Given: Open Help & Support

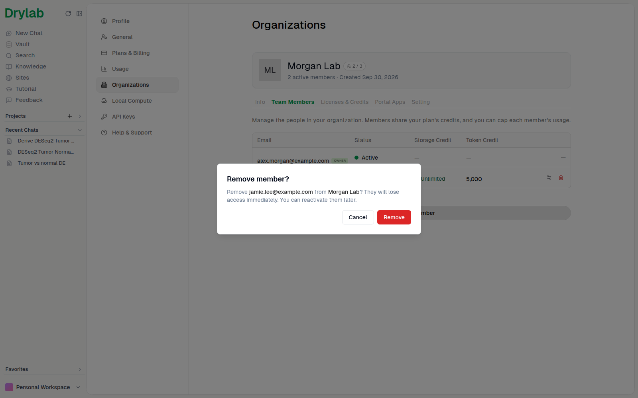Looking at the screenshot, I should point(137,133).
